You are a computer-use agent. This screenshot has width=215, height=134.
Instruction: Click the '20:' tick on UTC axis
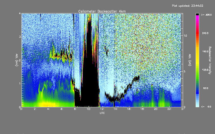click(156, 109)
